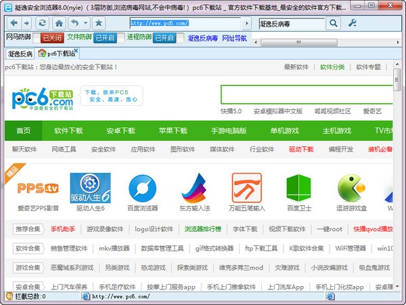Select the 首页 navigation item

23,131
